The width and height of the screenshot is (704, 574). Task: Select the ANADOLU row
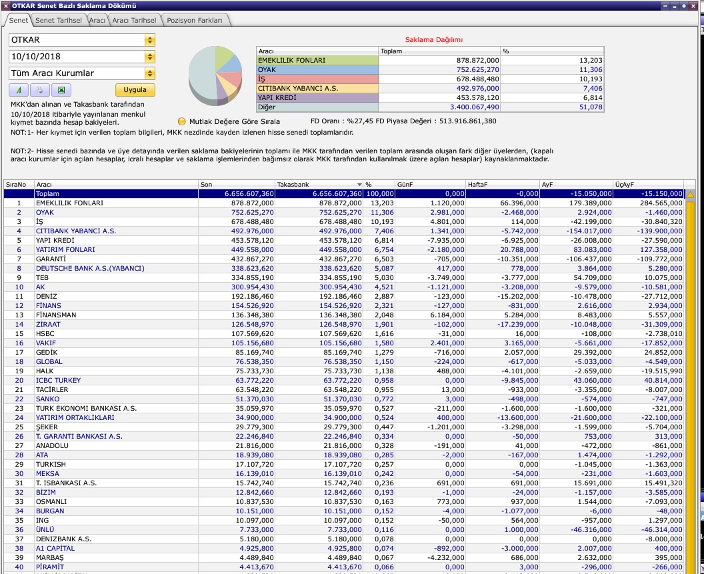tap(343, 445)
